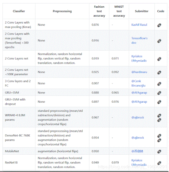Click the Fashion test accuracy column header
The image size is (169, 172).
point(99,11)
